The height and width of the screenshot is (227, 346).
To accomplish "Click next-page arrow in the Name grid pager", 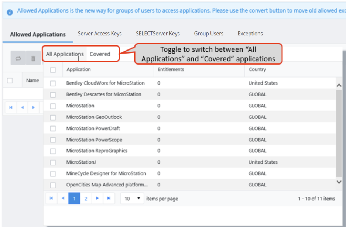I will (x=33, y=107).
